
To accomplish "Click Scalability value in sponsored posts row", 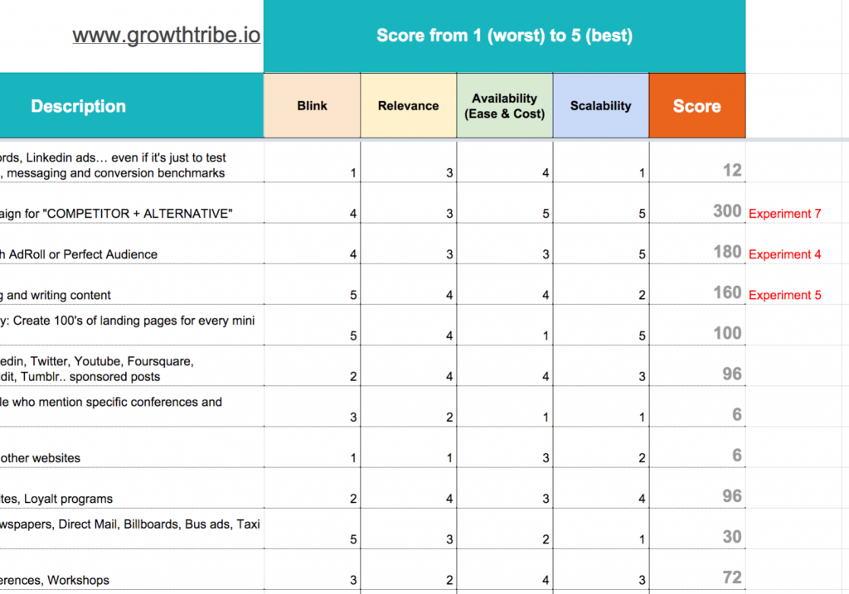I will click(601, 365).
